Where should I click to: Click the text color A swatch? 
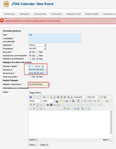pos(57,101)
